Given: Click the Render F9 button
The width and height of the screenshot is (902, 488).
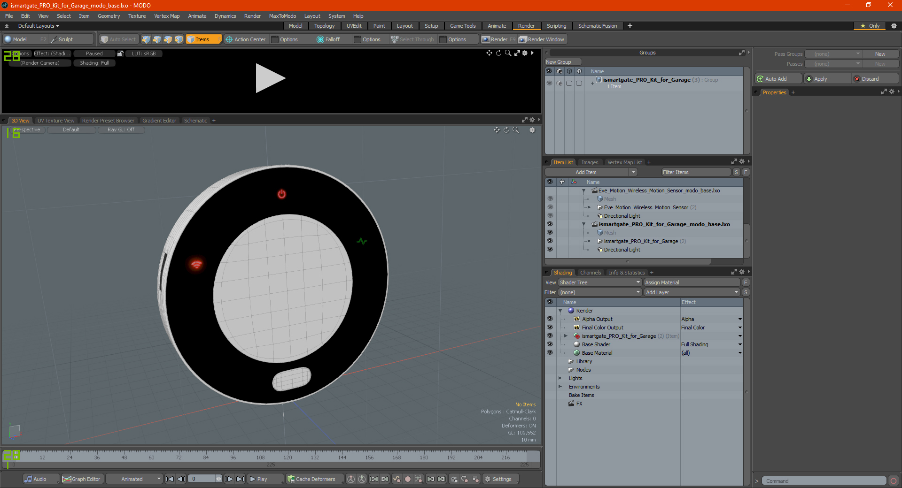Looking at the screenshot, I should (x=498, y=39).
